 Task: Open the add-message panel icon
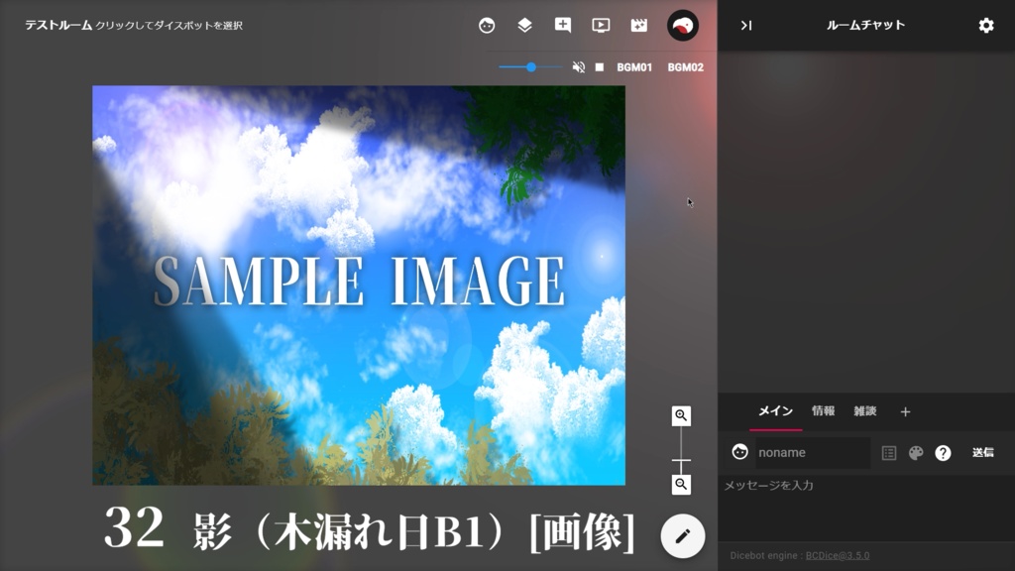562,26
